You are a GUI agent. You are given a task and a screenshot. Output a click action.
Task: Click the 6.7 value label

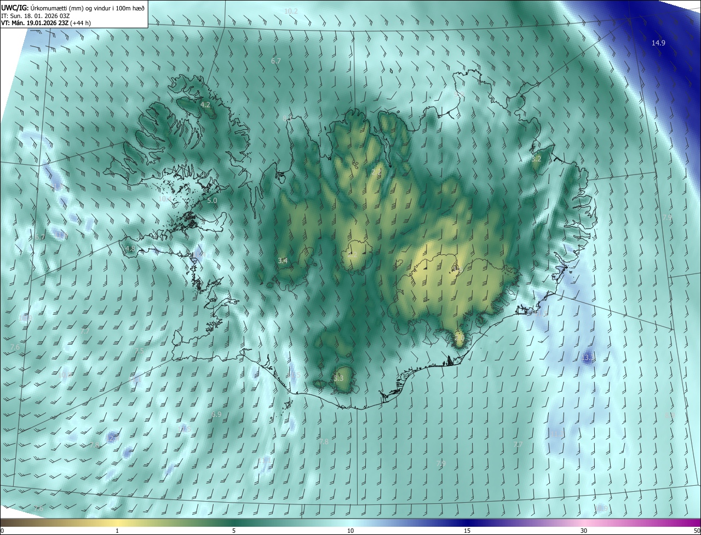tap(276, 61)
